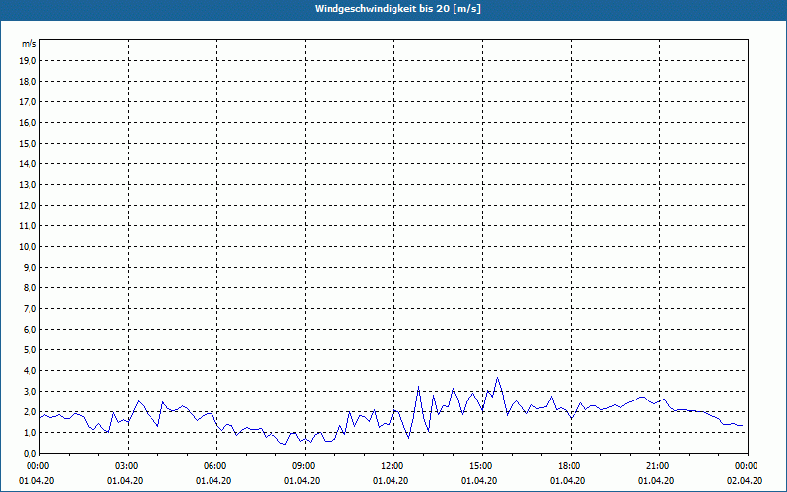Screen dimensions: 787x492
Task: Click the 9,0 y-axis value
Action: tap(30, 267)
